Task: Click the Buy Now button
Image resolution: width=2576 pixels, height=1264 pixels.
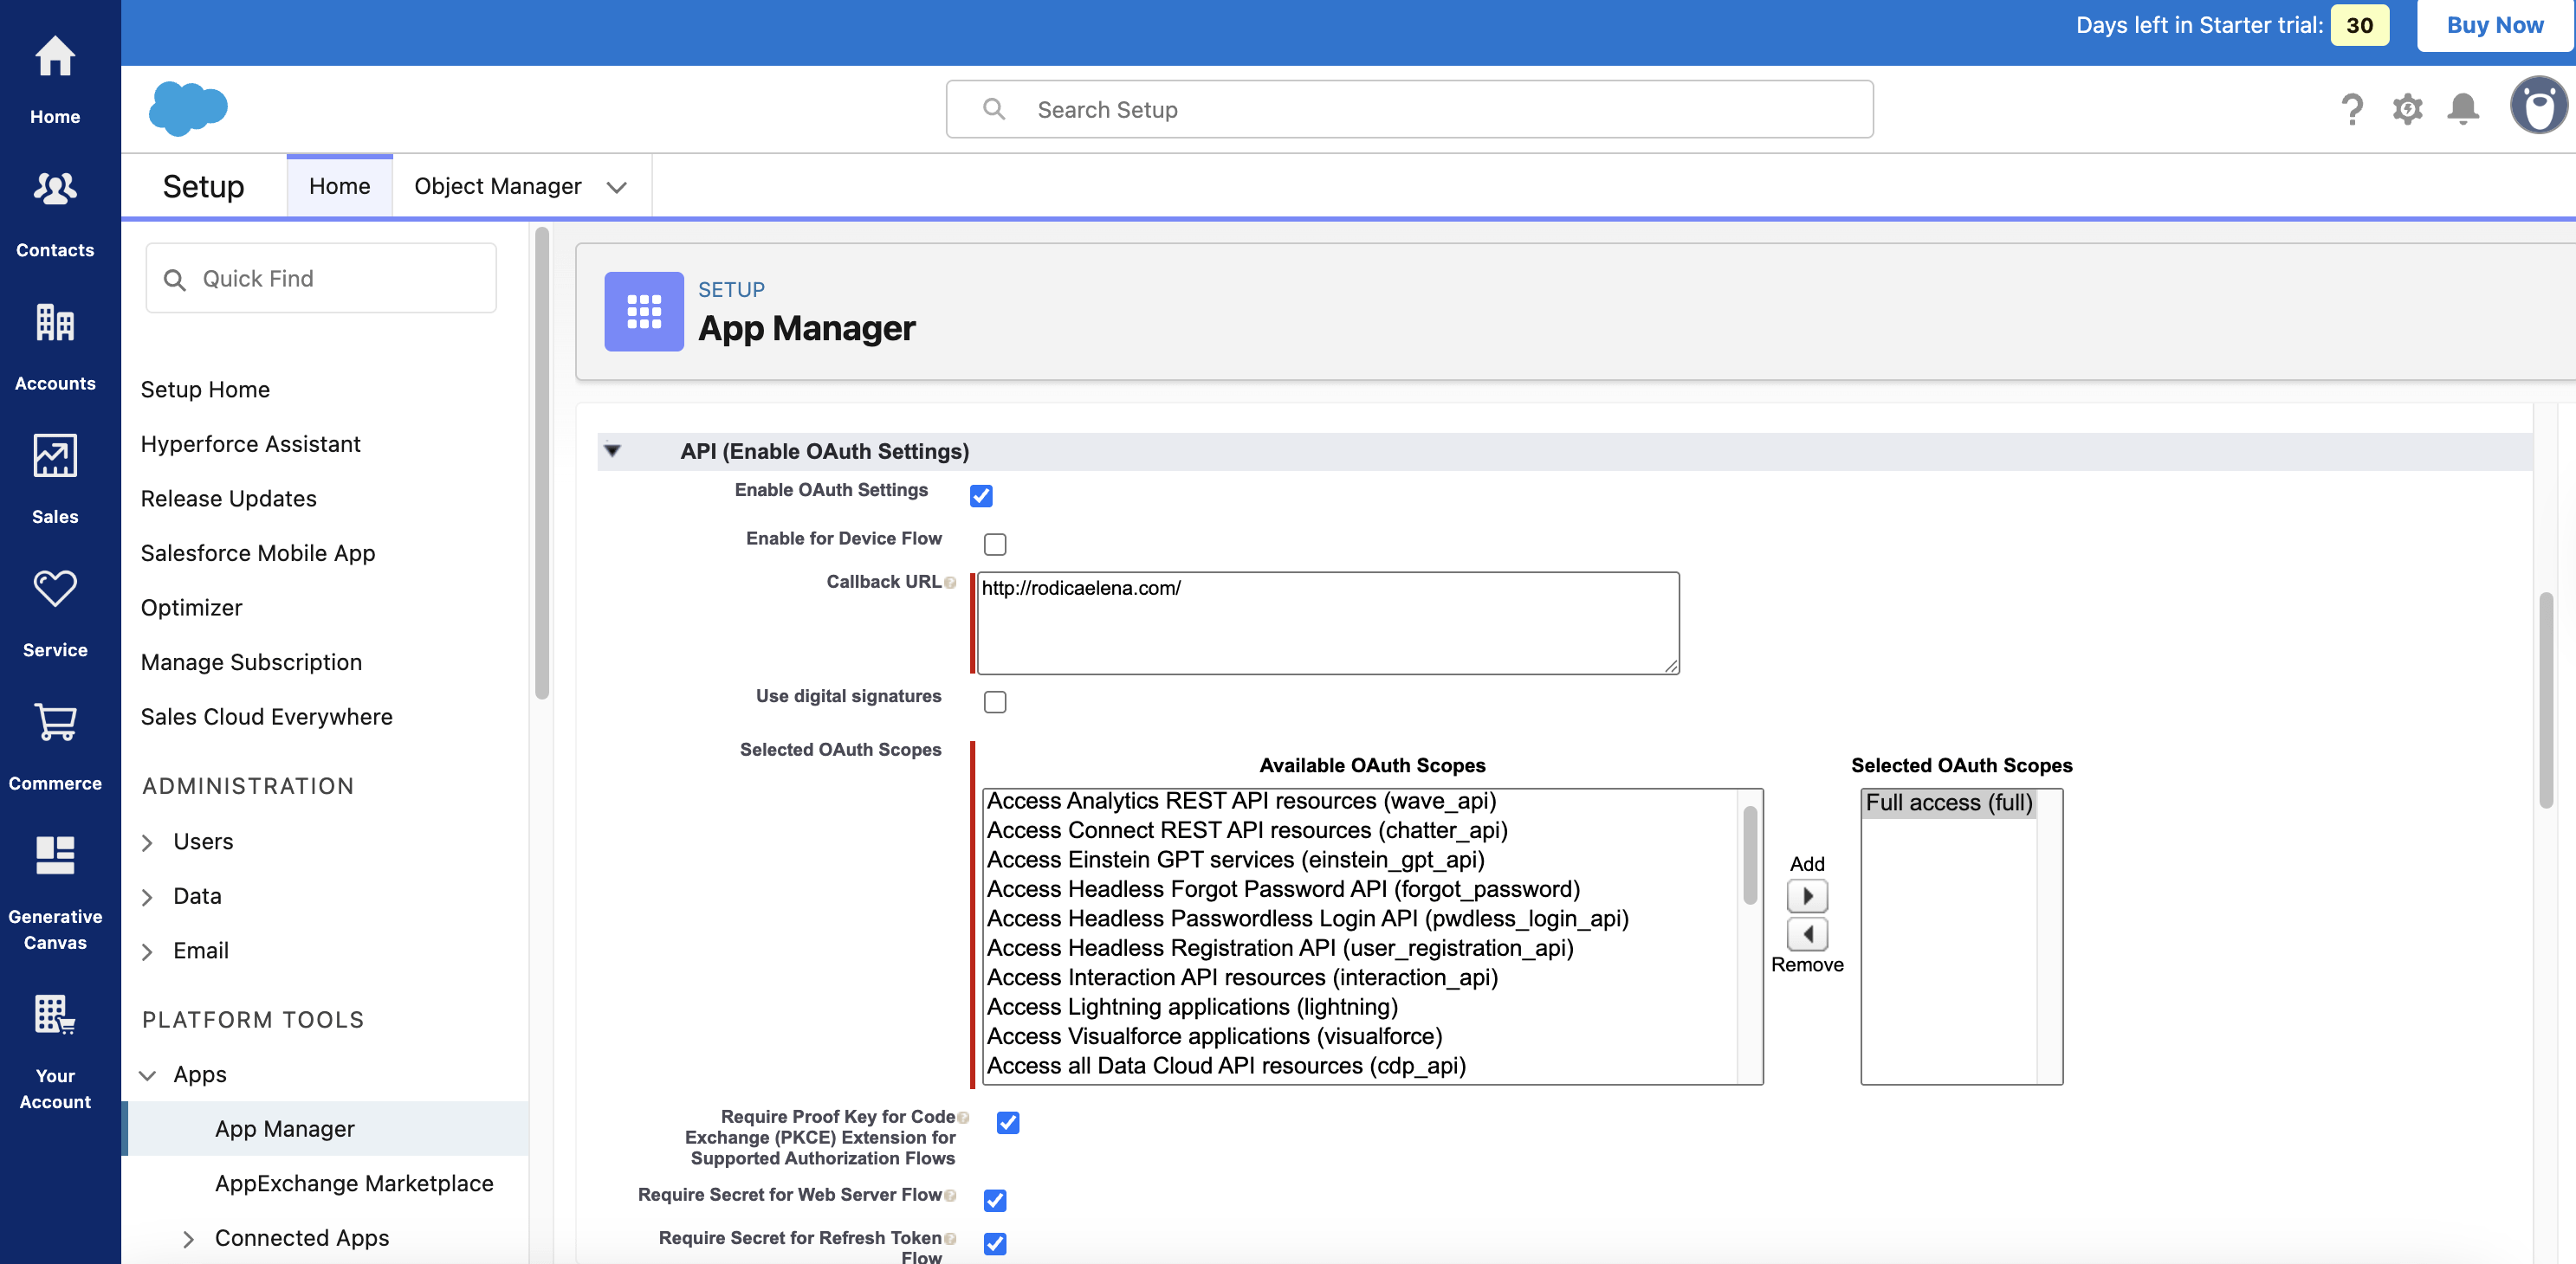Action: (x=2494, y=25)
